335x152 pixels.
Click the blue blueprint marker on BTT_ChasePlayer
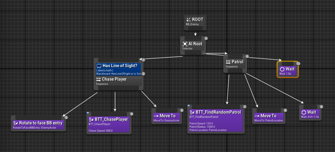[88, 113]
